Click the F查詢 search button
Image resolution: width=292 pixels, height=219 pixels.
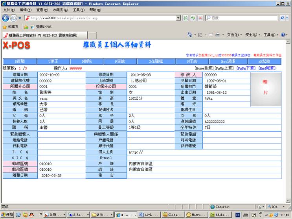(120, 62)
